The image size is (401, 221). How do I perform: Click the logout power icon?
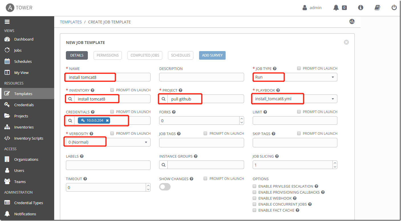(394, 8)
